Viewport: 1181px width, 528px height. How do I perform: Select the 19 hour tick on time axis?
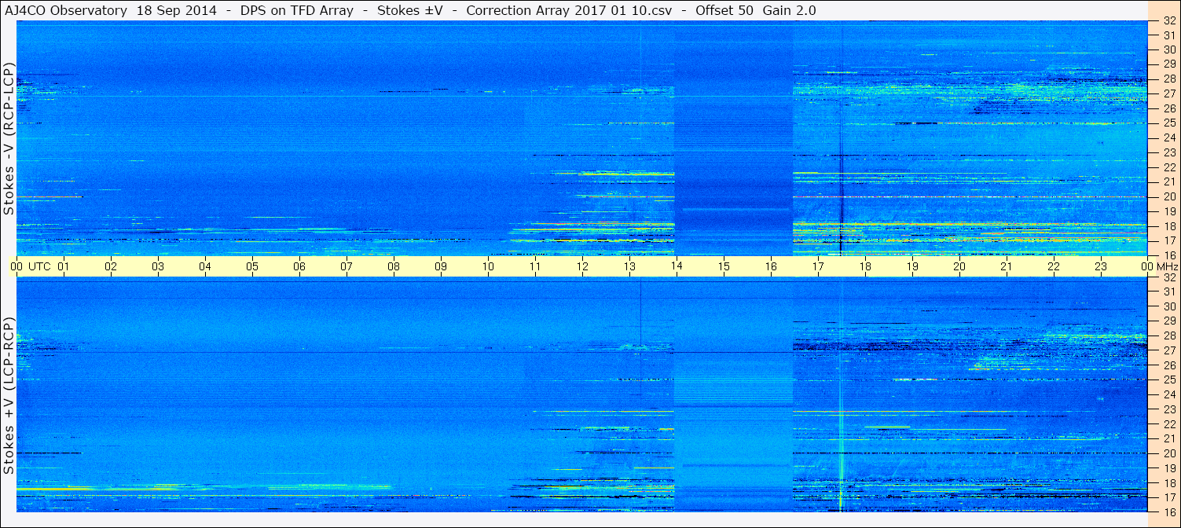(912, 266)
